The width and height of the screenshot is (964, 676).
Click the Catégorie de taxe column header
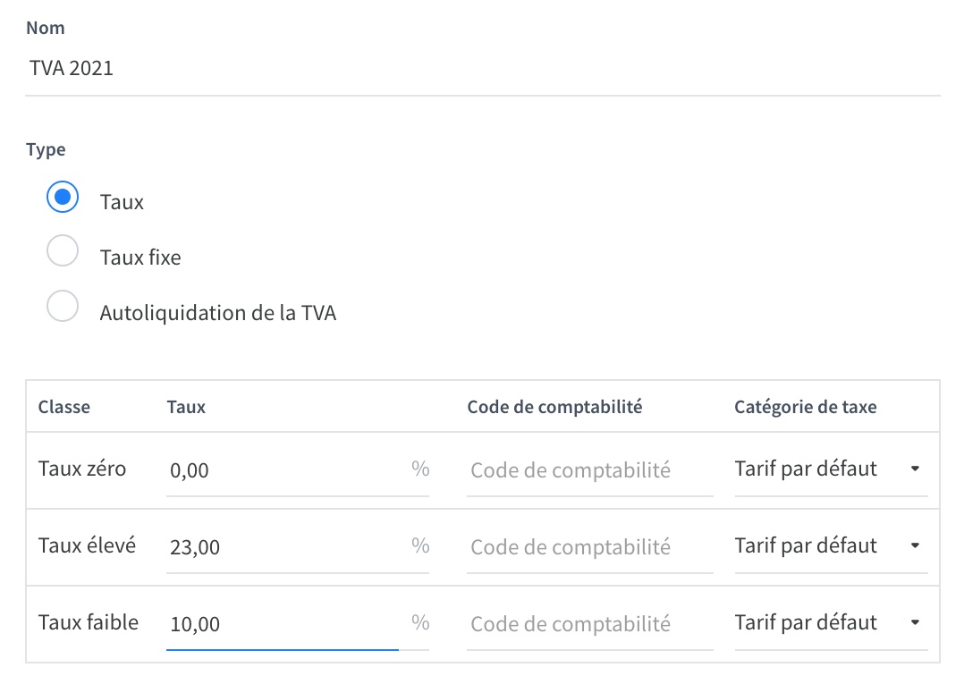(805, 408)
